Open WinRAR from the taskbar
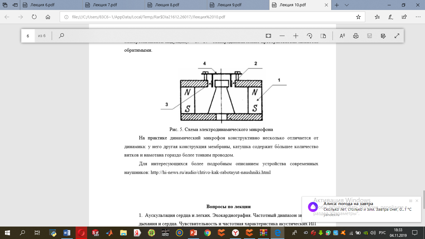425x239 pixels. pyautogui.click(x=264, y=232)
